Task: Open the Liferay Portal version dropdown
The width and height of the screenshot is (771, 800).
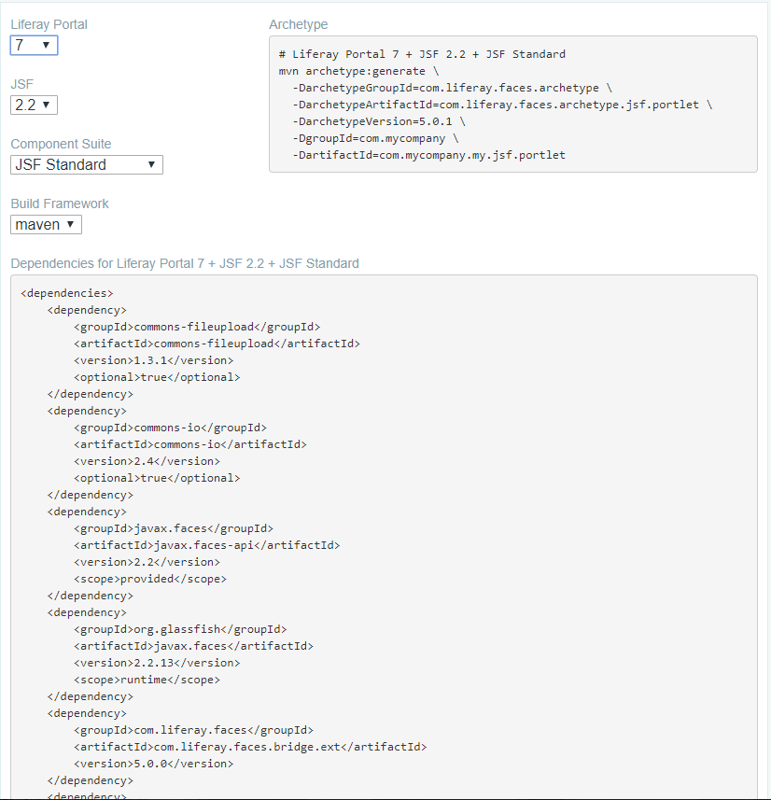Action: [x=35, y=46]
